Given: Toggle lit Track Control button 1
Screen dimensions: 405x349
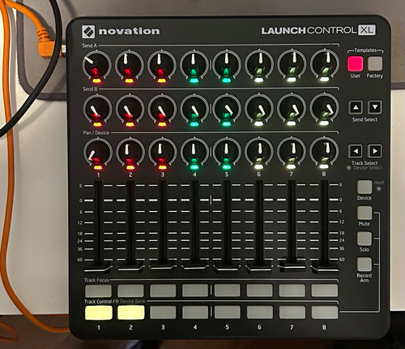Looking at the screenshot, I should 98,312.
